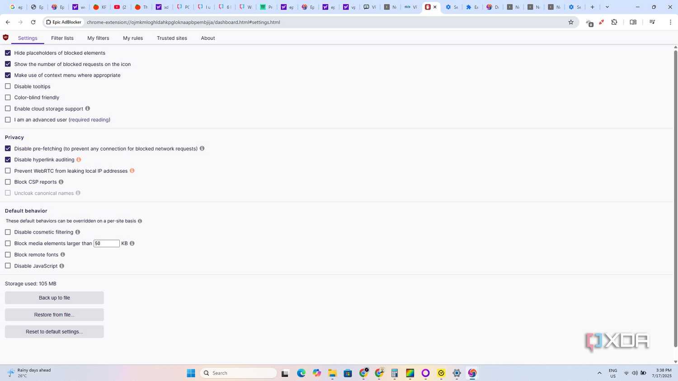Viewport: 678px width, 381px height.
Task: Check Prevent WebRTC from leaking local IP
Action: pos(8,171)
